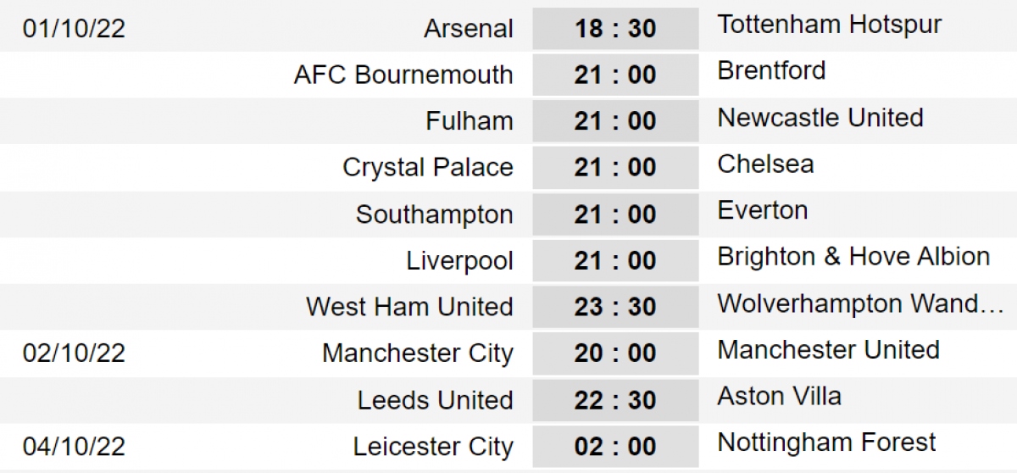Click the Chelsea team name

(765, 164)
